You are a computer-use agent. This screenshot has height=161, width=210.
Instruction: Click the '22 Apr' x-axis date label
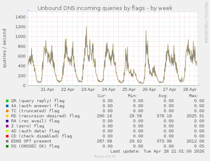68,90
